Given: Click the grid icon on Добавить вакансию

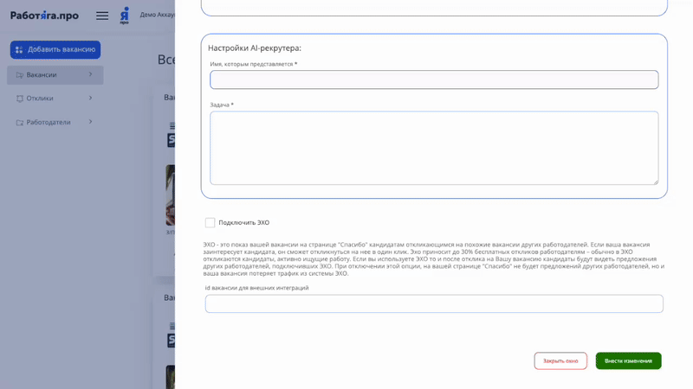Looking at the screenshot, I should pos(19,50).
